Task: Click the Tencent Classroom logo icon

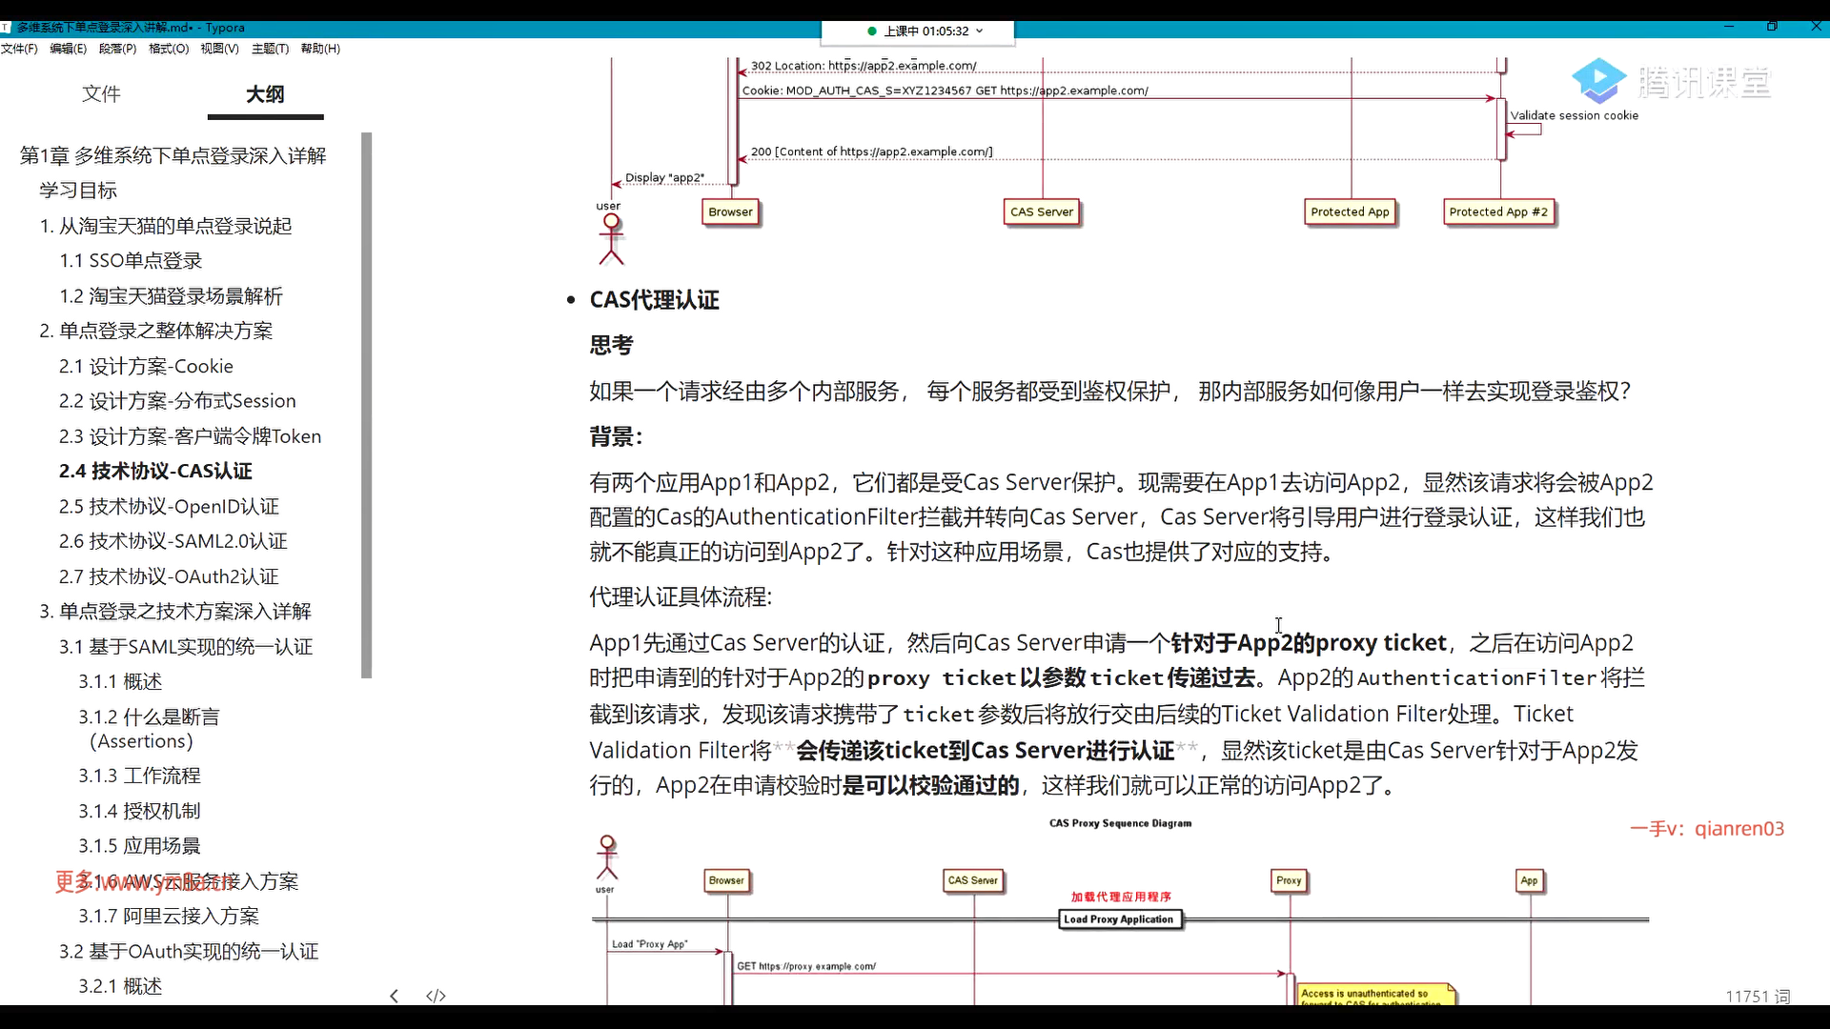Action: pos(1598,82)
